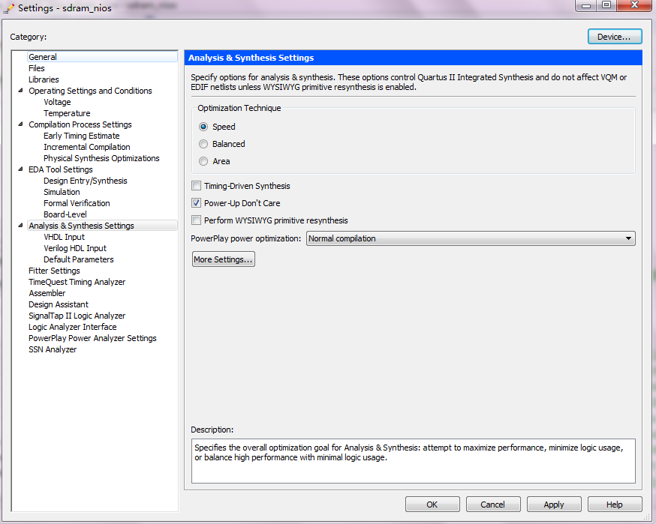Select PowerPlay Power Analyzer Settings

(x=92, y=339)
